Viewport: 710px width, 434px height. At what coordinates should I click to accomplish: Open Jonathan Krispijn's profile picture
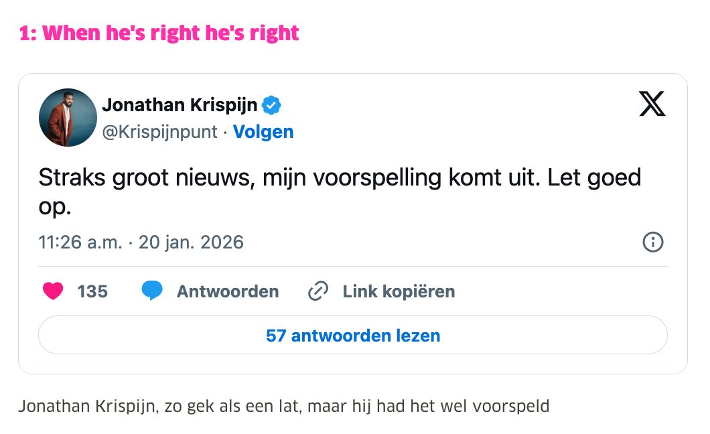tap(68, 118)
